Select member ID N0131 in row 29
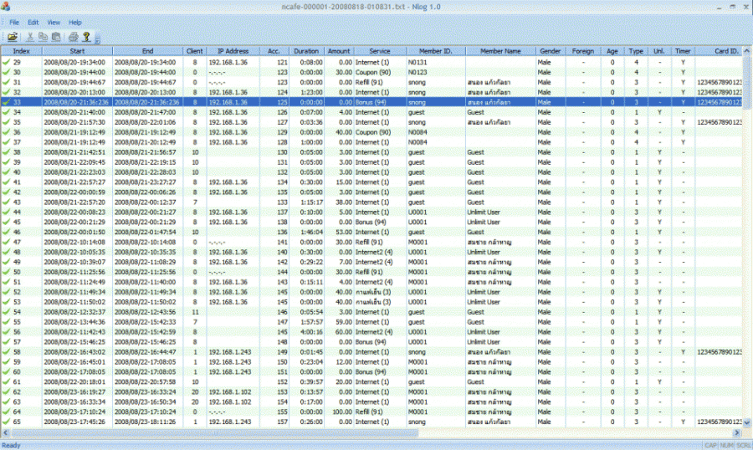The width and height of the screenshot is (753, 450). tap(417, 62)
